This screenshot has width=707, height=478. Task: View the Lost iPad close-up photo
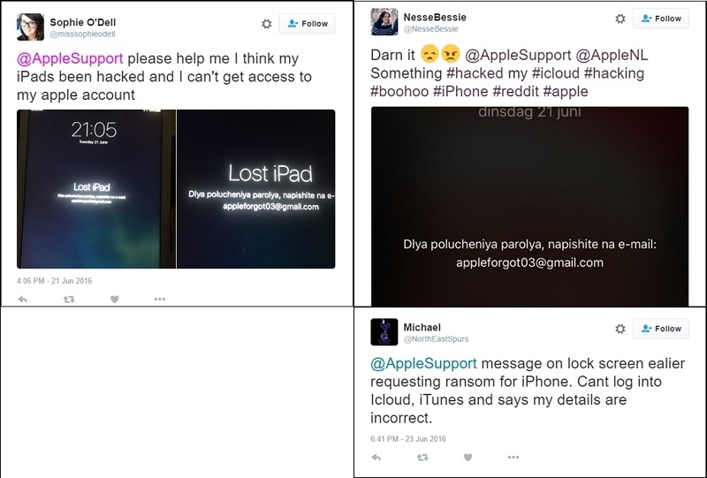pyautogui.click(x=255, y=189)
